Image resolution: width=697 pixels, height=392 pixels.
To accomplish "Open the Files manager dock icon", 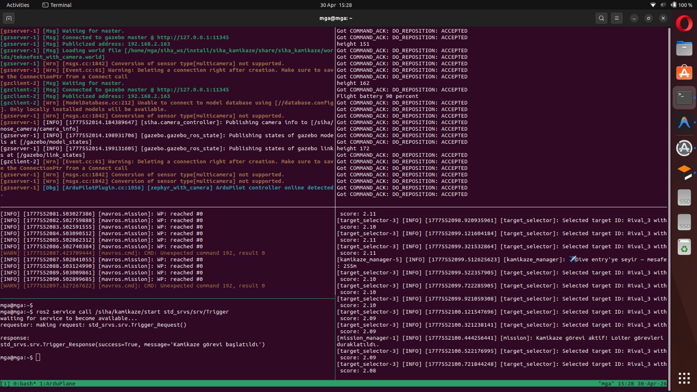I will [684, 48].
